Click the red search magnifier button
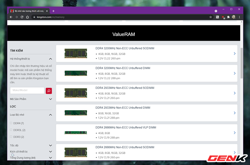250x165 pixels. pos(49,91)
